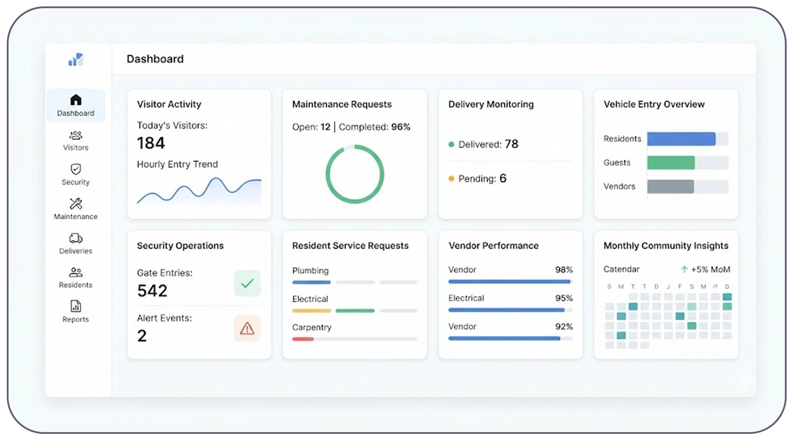Go to the Residents menu label
This screenshot has width=792, height=441.
pos(76,285)
